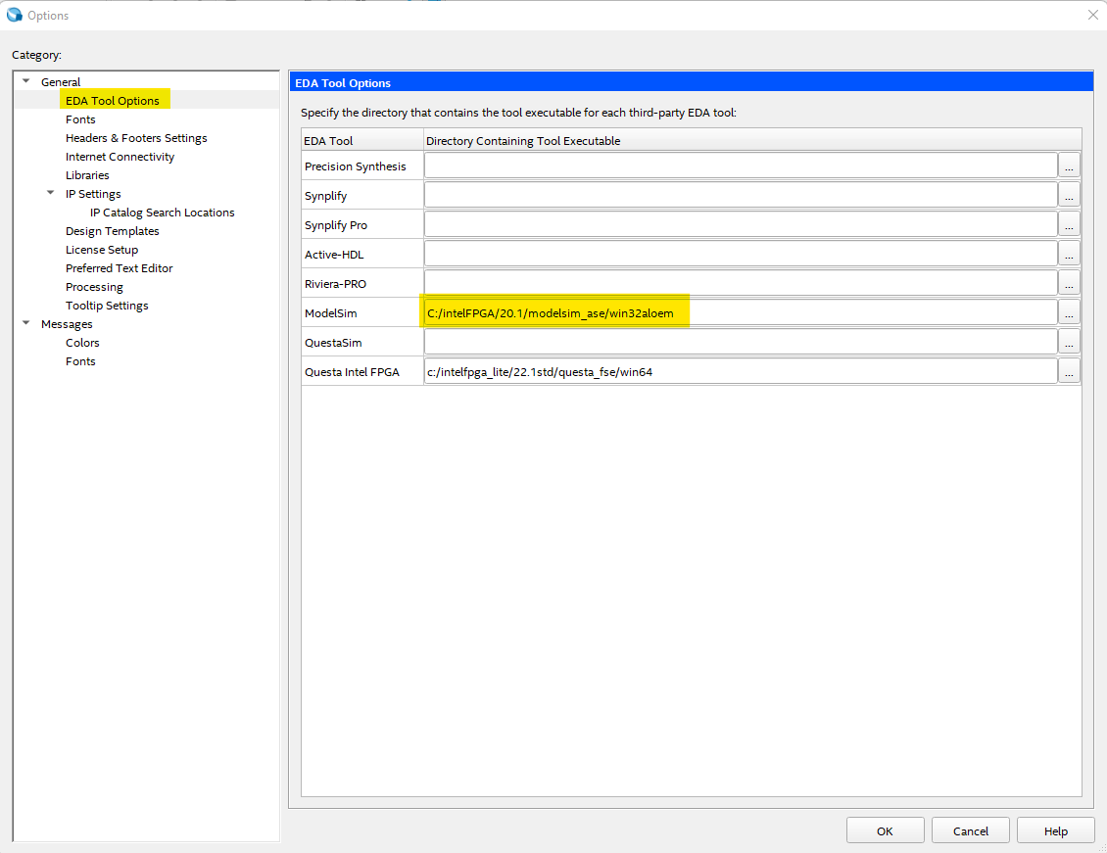Image resolution: width=1107 pixels, height=853 pixels.
Task: Click the Synplify Pro path field
Action: [x=741, y=224]
